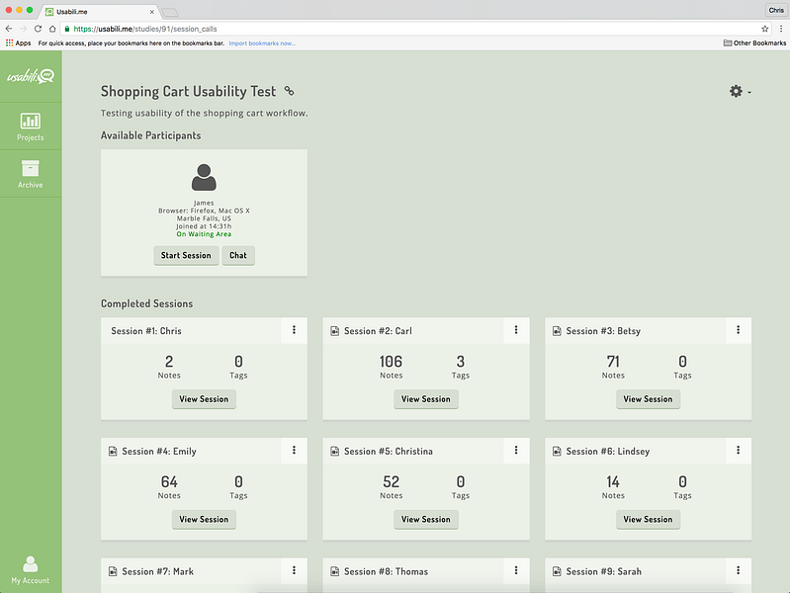View Session for Carl
This screenshot has width=790, height=593.
tap(426, 399)
